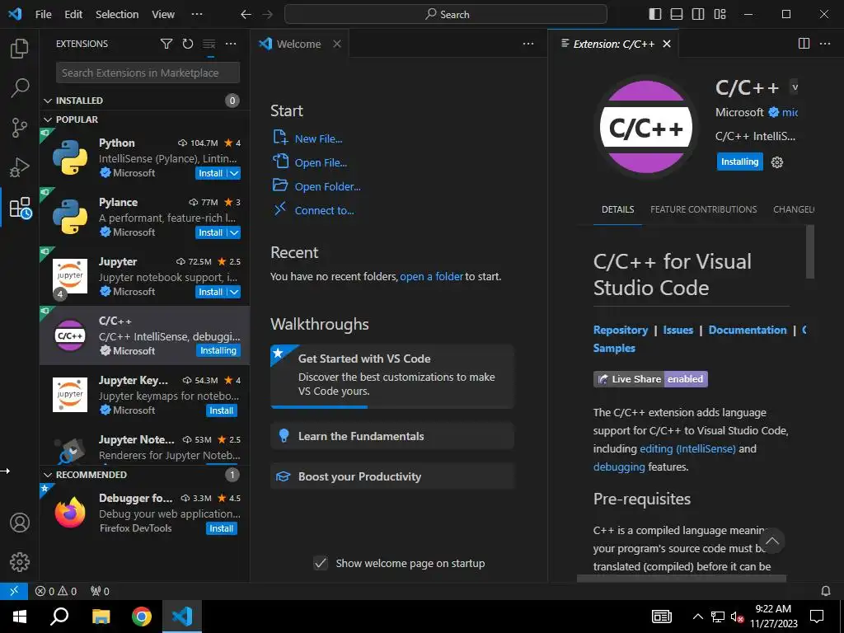Open the Explorer view in activity bar
The image size is (844, 633).
(x=20, y=49)
